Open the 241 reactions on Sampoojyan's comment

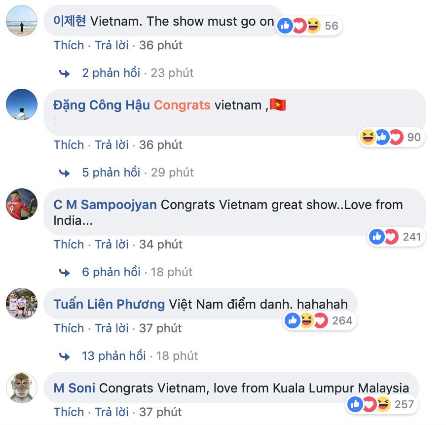click(x=396, y=237)
